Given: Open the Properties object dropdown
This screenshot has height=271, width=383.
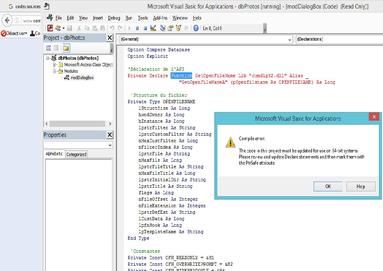Looking at the screenshot, I should coord(110,145).
